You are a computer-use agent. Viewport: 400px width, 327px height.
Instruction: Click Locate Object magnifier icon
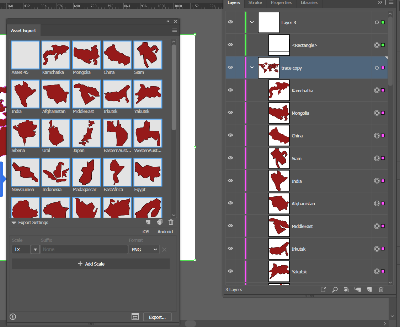click(x=335, y=290)
